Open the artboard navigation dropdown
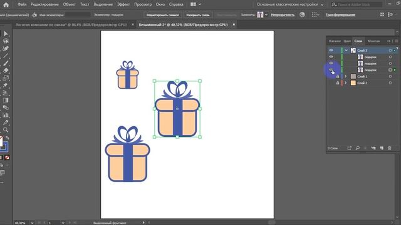The width and height of the screenshot is (401, 225). 63,222
